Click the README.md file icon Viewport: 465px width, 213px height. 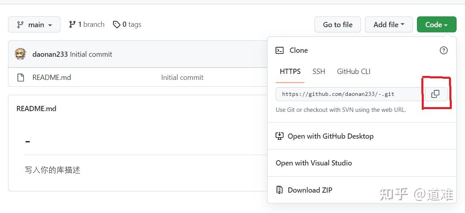pyautogui.click(x=21, y=78)
